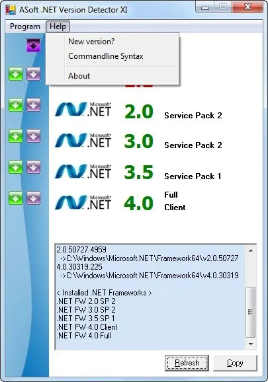Viewport: 268px width, 382px height.
Task: Click the '.NET FW 4.0 Full' line
Action: point(84,336)
